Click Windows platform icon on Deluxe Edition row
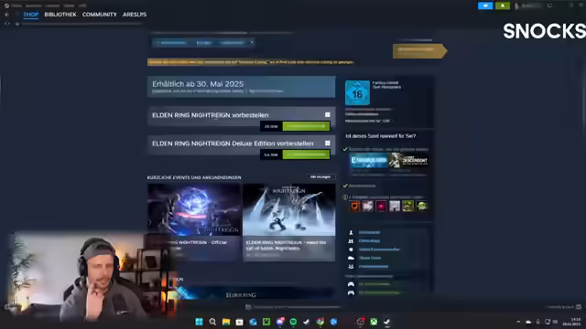 328,143
